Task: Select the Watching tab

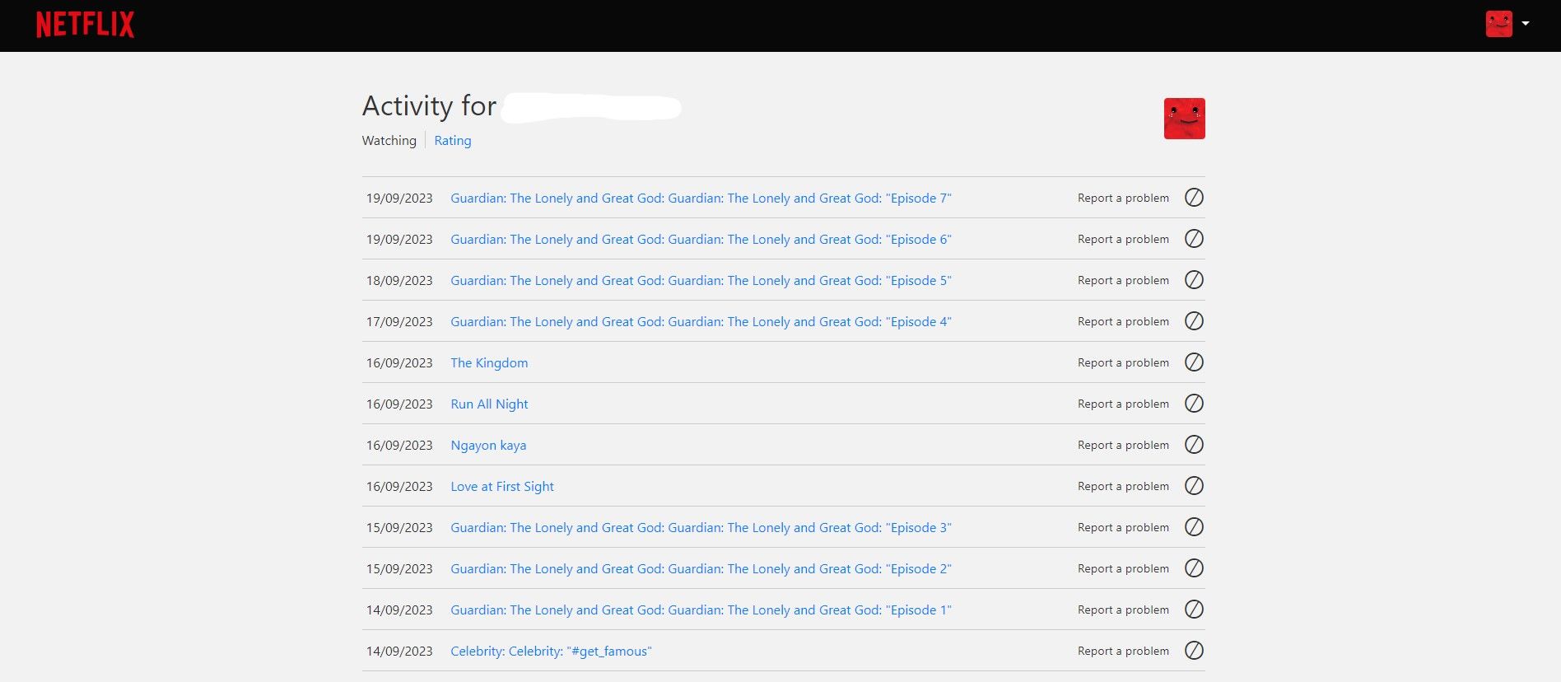Action: (x=389, y=141)
